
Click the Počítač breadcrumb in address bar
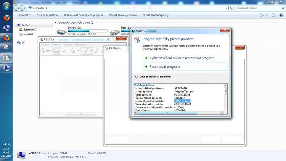pos(40,8)
